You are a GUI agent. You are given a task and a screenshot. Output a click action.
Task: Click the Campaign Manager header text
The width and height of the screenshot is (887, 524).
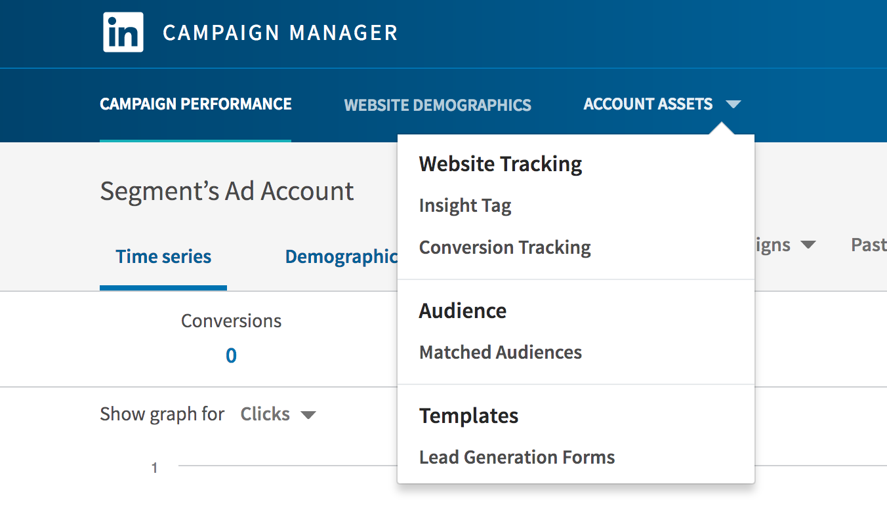[x=281, y=31]
